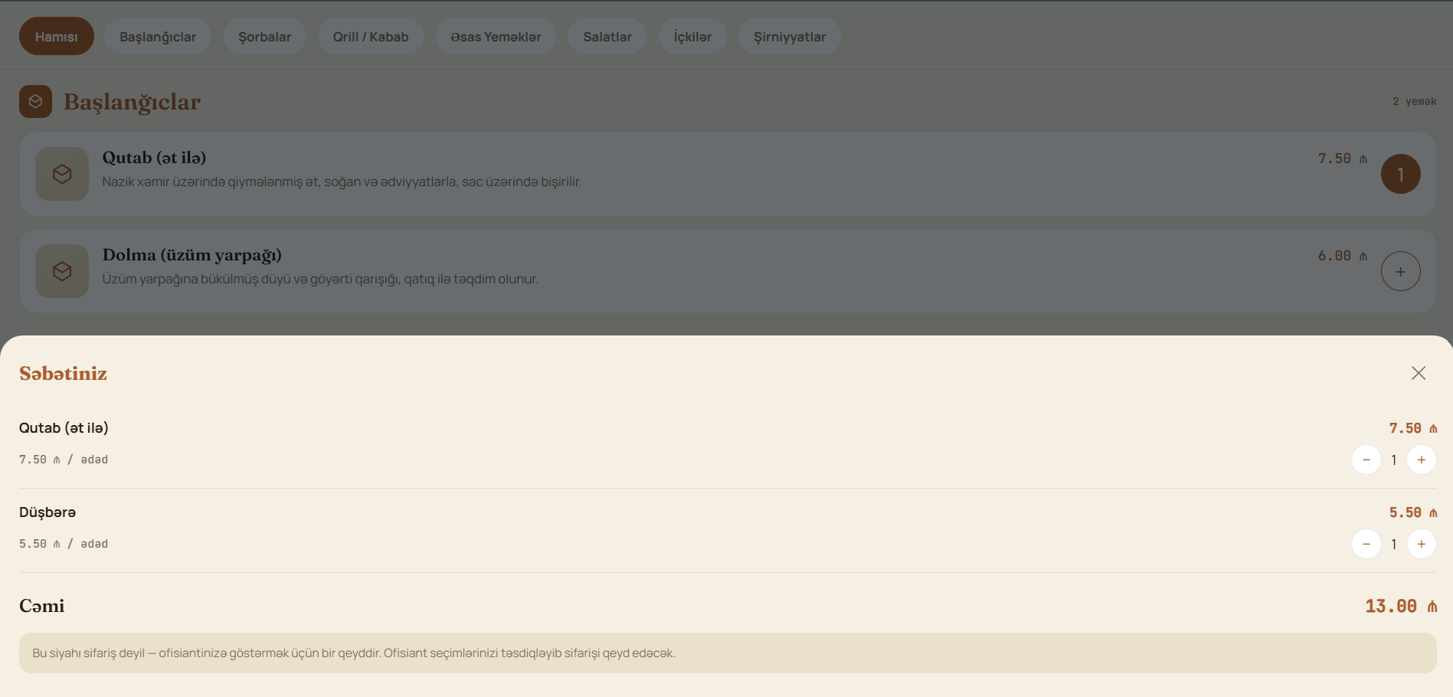Click the Dolma dish thumbnail icon
1453x697 pixels.
(x=62, y=271)
